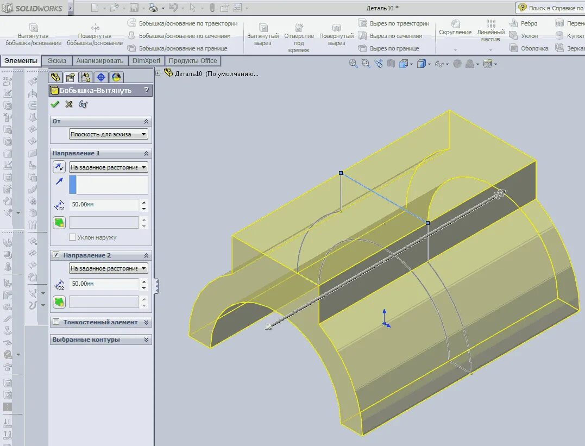585x446 pixels.
Task: Click reverse direction button in Направление 1
Action: point(59,167)
